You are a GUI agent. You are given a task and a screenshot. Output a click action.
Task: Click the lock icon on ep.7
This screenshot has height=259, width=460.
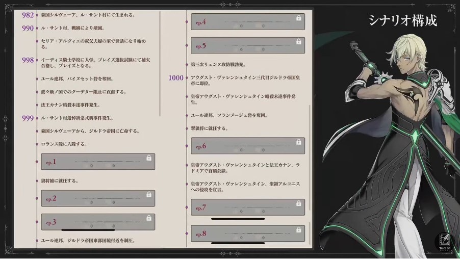[x=299, y=203]
